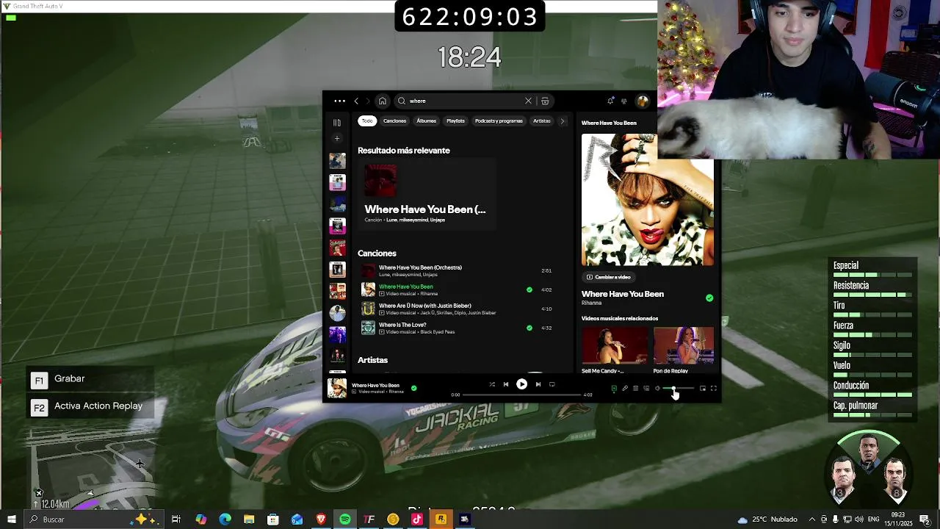Open the Pon de Replay video thumbnail
Screen dimensions: 940x529
pyautogui.click(x=684, y=345)
